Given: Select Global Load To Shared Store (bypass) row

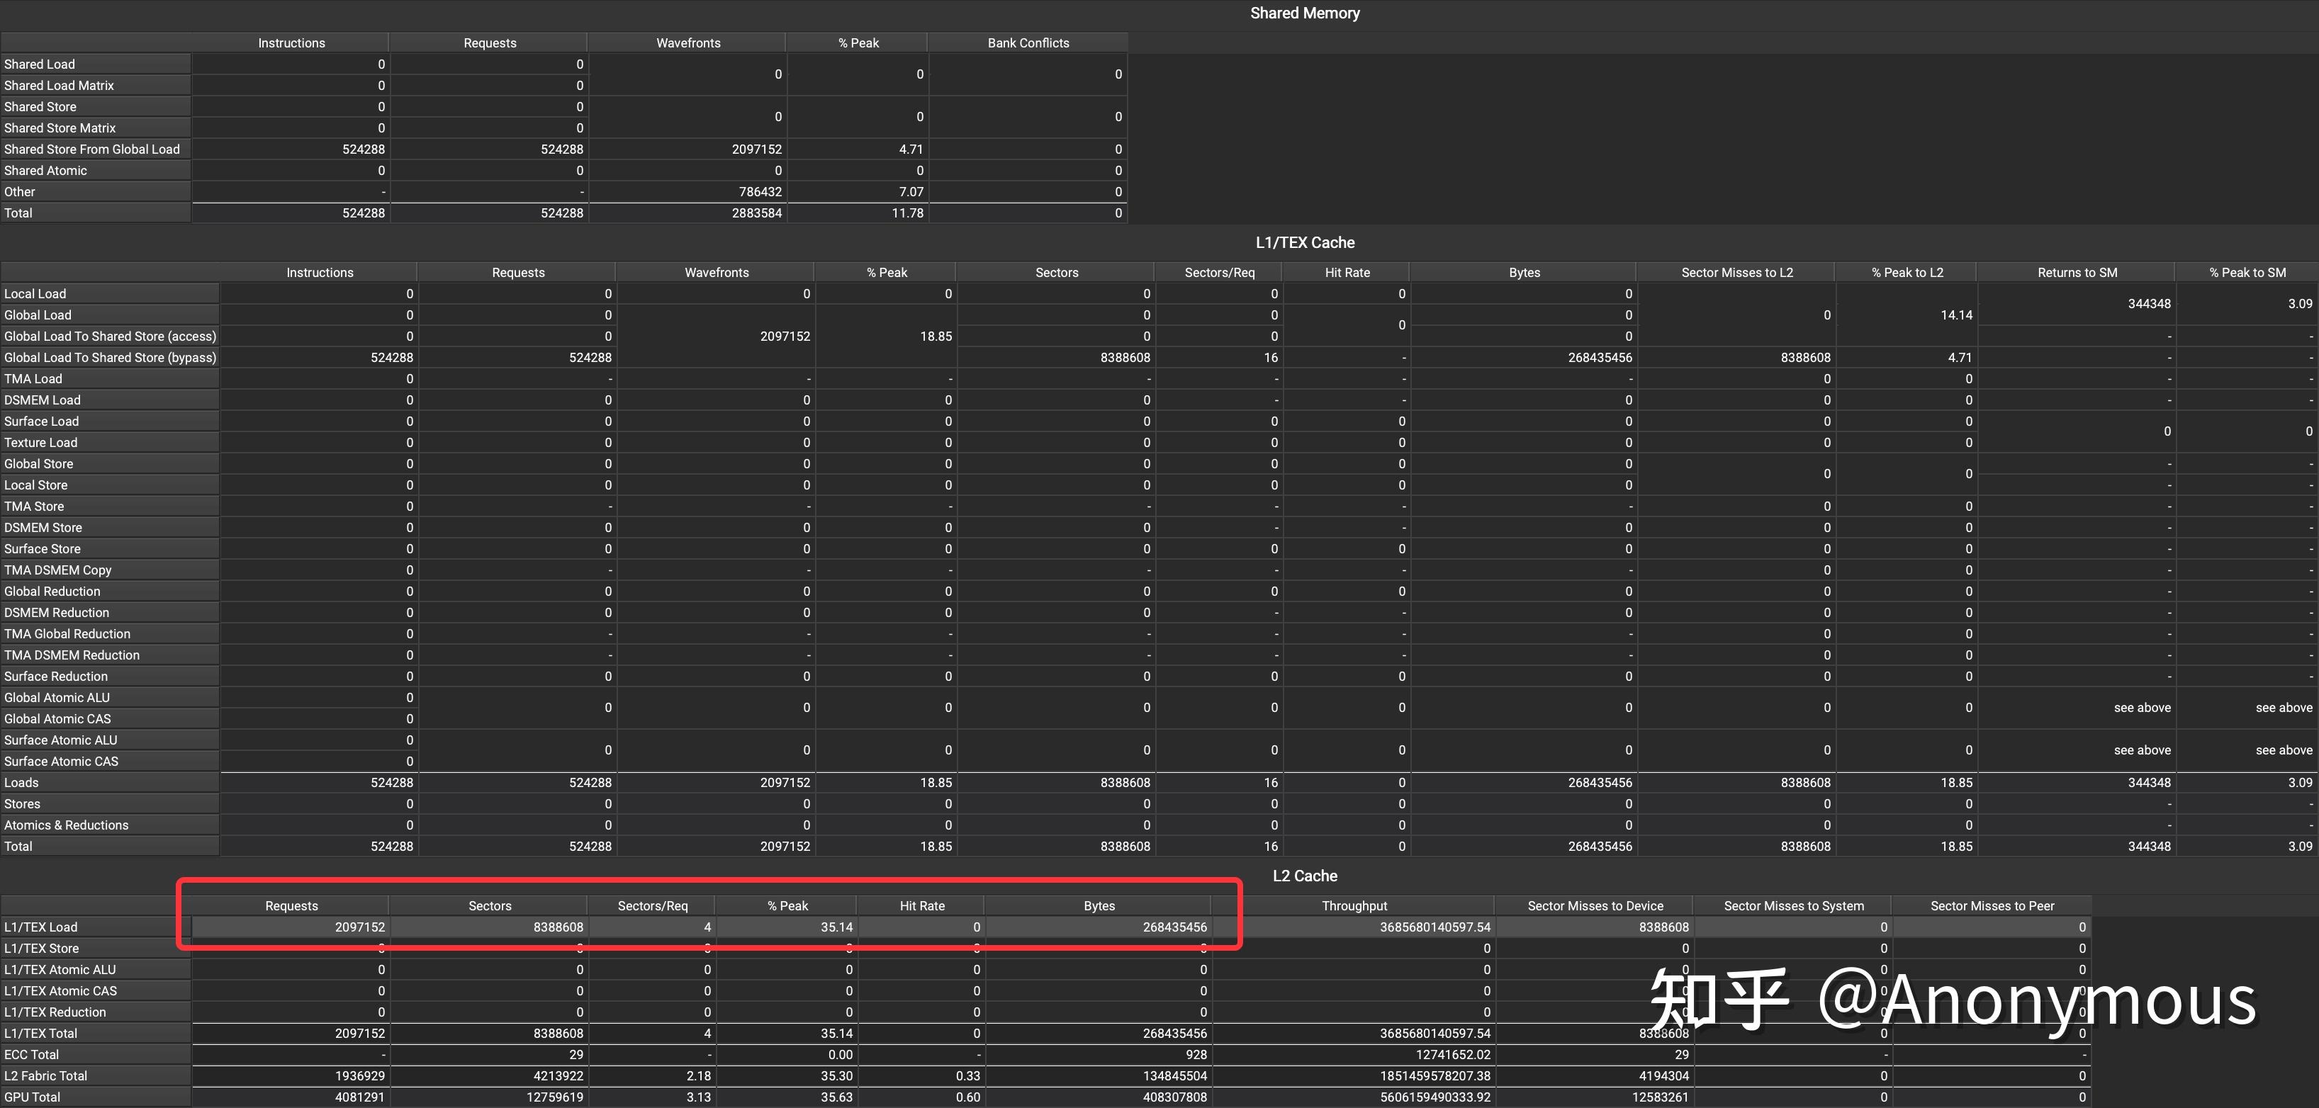Looking at the screenshot, I should (x=110, y=357).
